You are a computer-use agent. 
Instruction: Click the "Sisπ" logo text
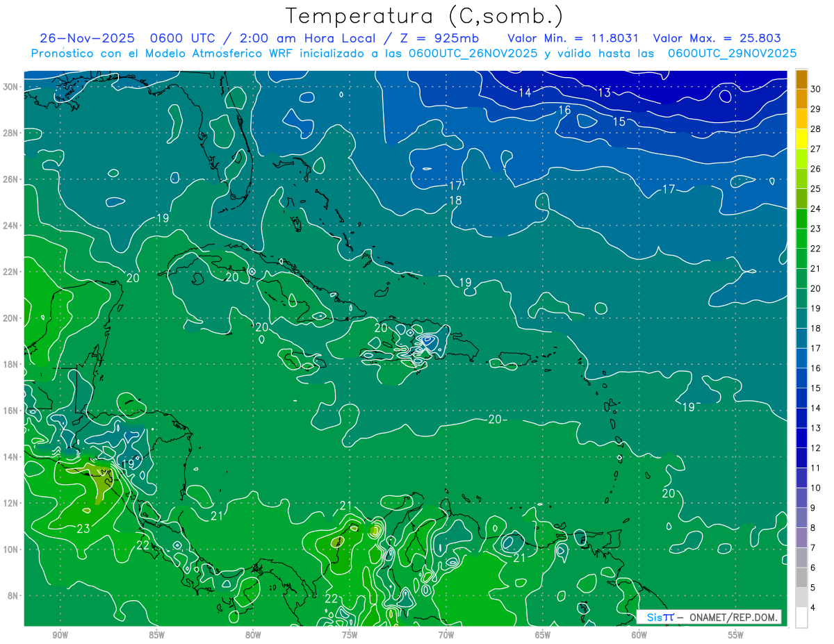660,617
